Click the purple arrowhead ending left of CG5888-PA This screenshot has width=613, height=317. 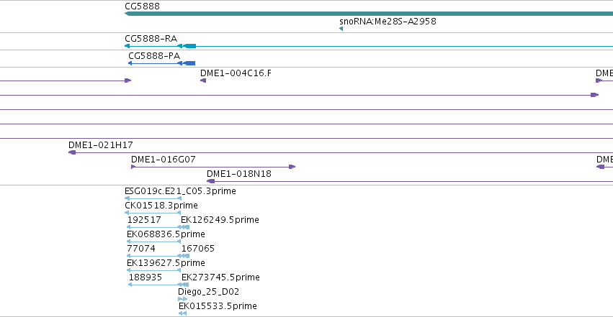(x=127, y=81)
